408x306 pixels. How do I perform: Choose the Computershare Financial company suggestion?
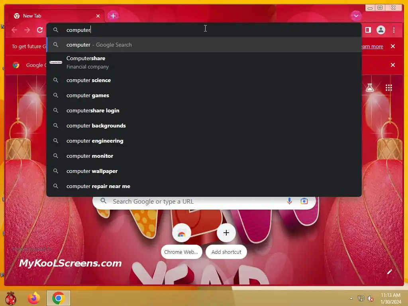click(x=204, y=63)
